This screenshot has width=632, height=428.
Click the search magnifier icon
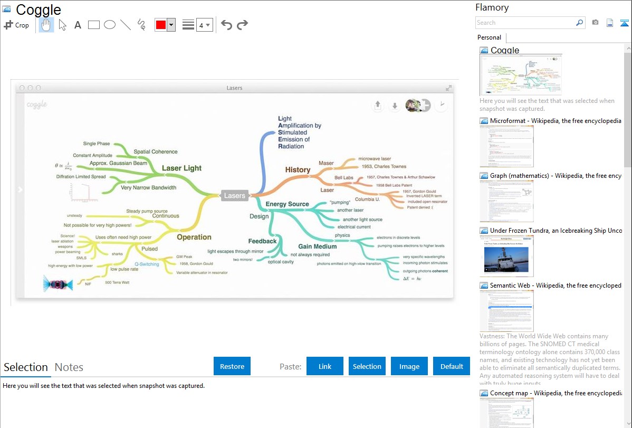click(x=579, y=23)
